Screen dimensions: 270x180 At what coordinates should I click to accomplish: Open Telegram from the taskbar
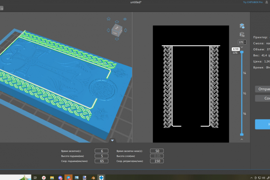tap(68, 178)
